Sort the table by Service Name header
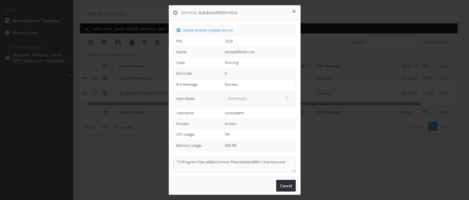This screenshot has height=200, width=469. [x=131, y=66]
